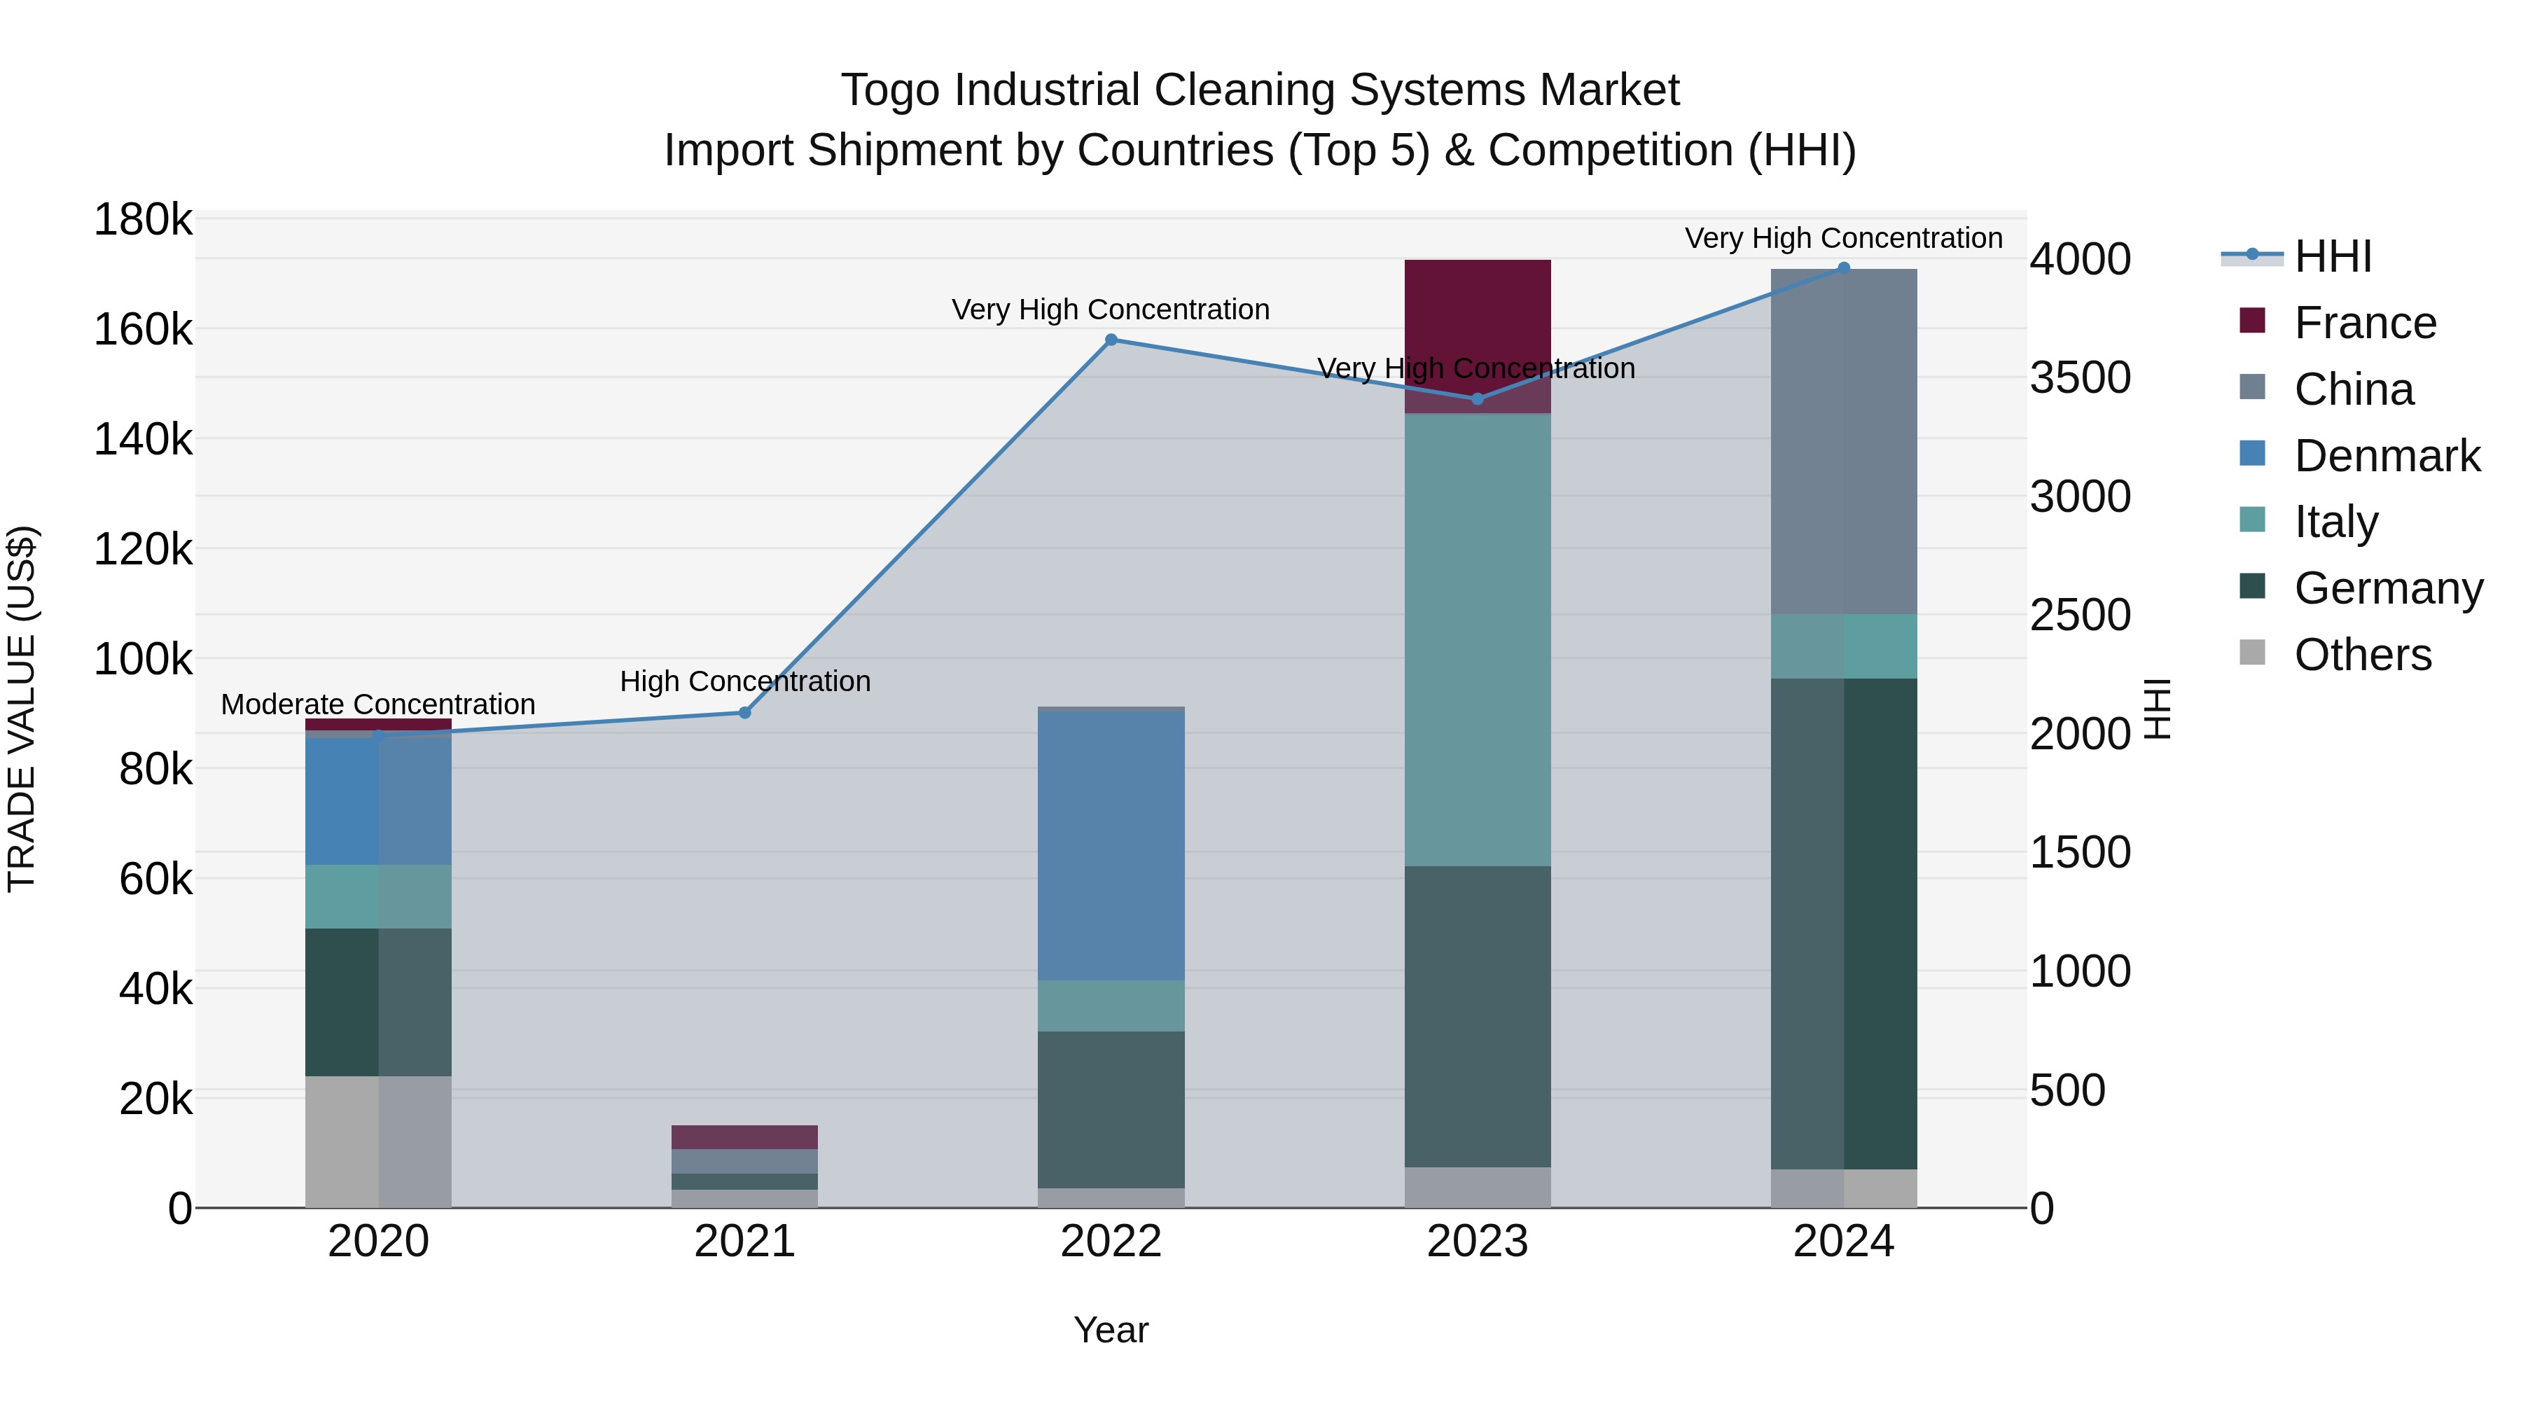The height and width of the screenshot is (1418, 2521).
Task: Toggle Denmark series in legend
Action: 2359,456
